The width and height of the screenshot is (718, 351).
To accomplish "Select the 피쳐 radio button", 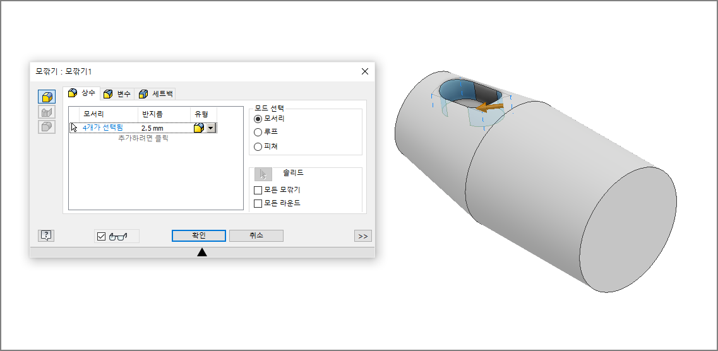I will [258, 147].
